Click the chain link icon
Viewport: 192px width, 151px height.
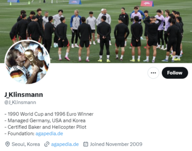[47, 144]
